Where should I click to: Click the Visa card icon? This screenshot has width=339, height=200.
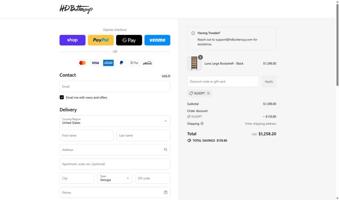pyautogui.click(x=95, y=63)
